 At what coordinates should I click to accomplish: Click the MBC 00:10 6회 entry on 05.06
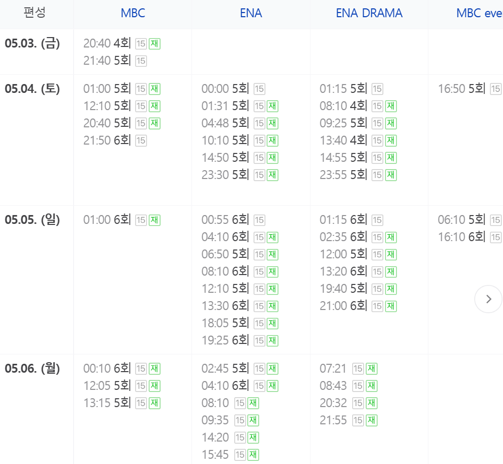pyautogui.click(x=122, y=368)
